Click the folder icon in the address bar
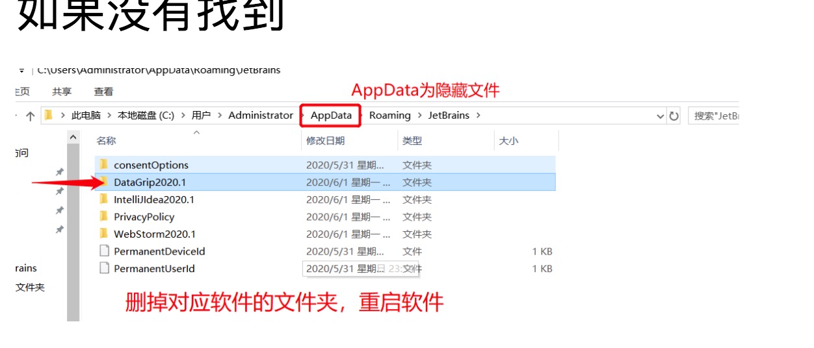The width and height of the screenshot is (814, 348). click(48, 116)
